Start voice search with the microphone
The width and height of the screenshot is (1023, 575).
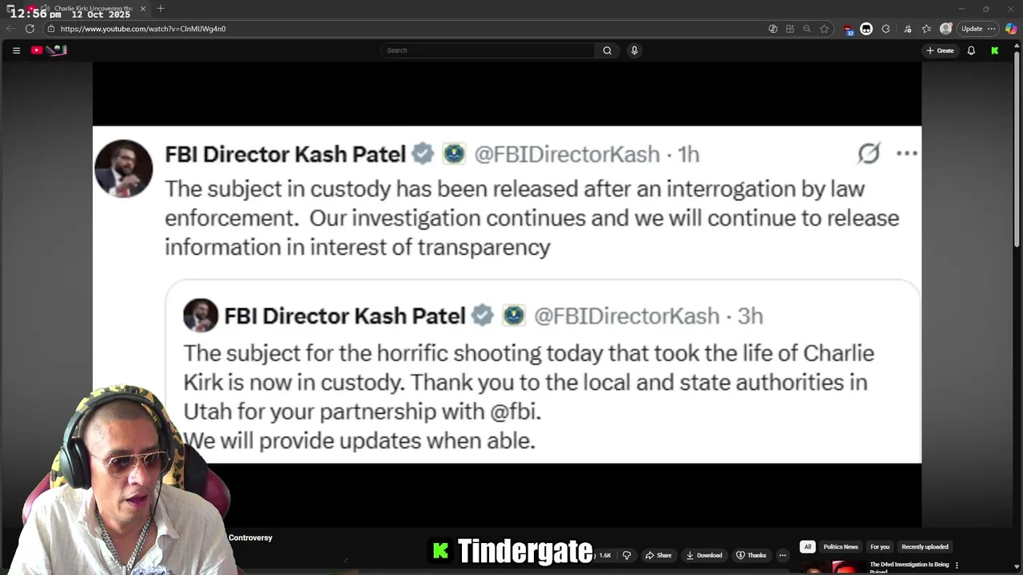(x=635, y=50)
